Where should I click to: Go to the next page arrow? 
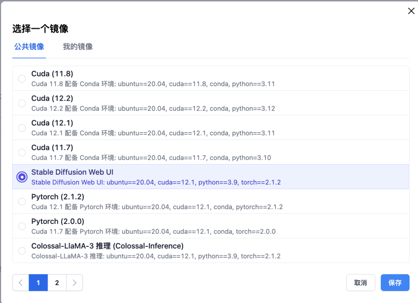click(x=74, y=283)
